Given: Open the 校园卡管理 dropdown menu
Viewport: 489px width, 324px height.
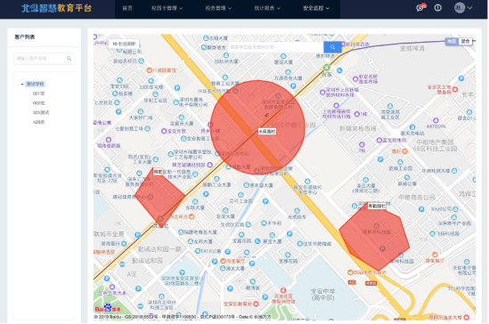Looking at the screenshot, I should [167, 8].
